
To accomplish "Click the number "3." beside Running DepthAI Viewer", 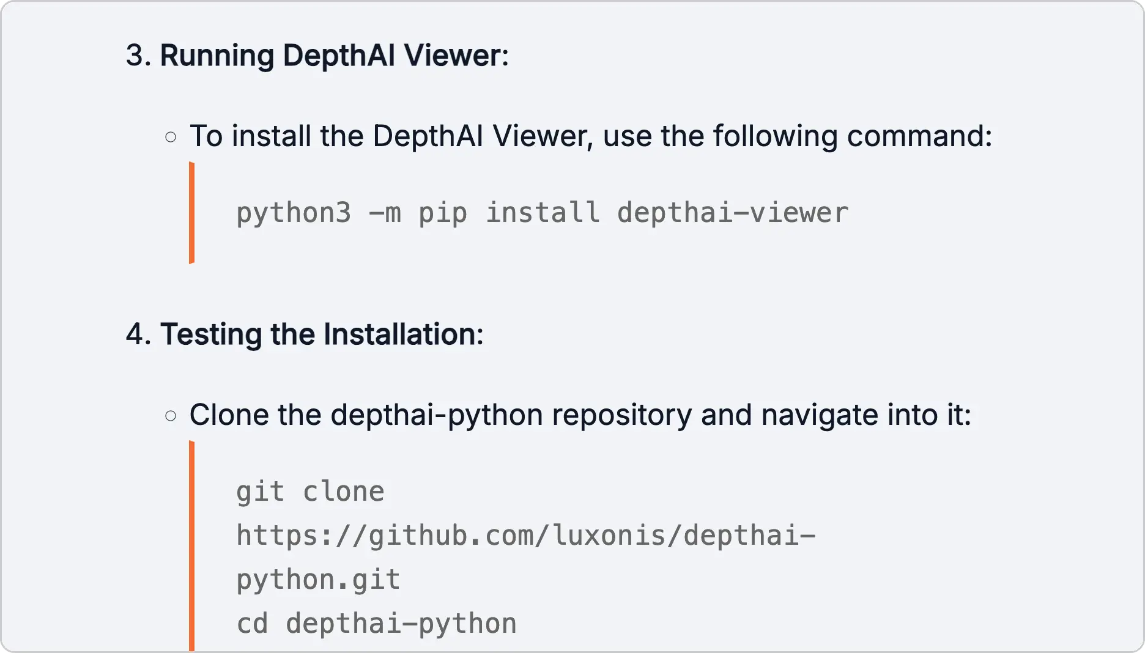I will click(138, 56).
